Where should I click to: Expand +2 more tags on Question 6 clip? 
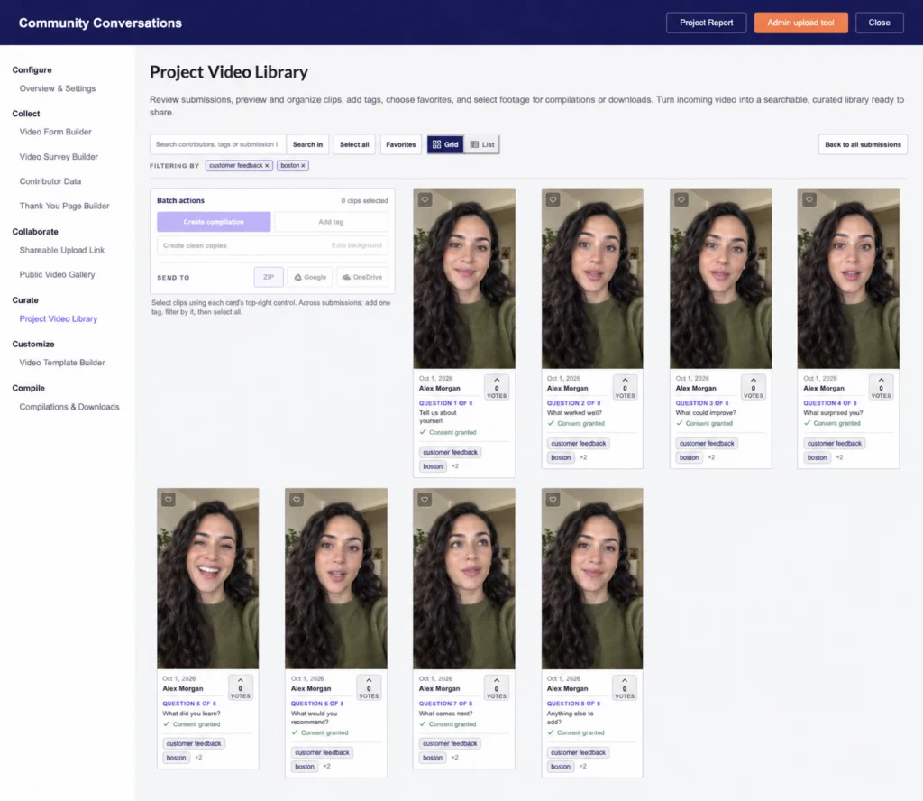[326, 767]
